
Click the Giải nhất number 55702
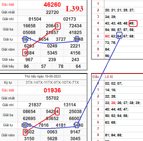coord(52,98)
